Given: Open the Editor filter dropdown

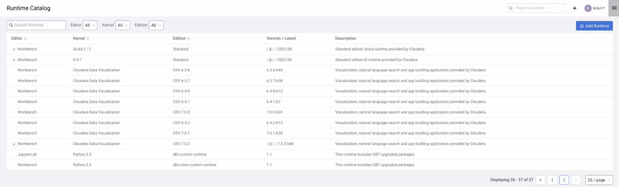Looking at the screenshot, I should (x=90, y=25).
